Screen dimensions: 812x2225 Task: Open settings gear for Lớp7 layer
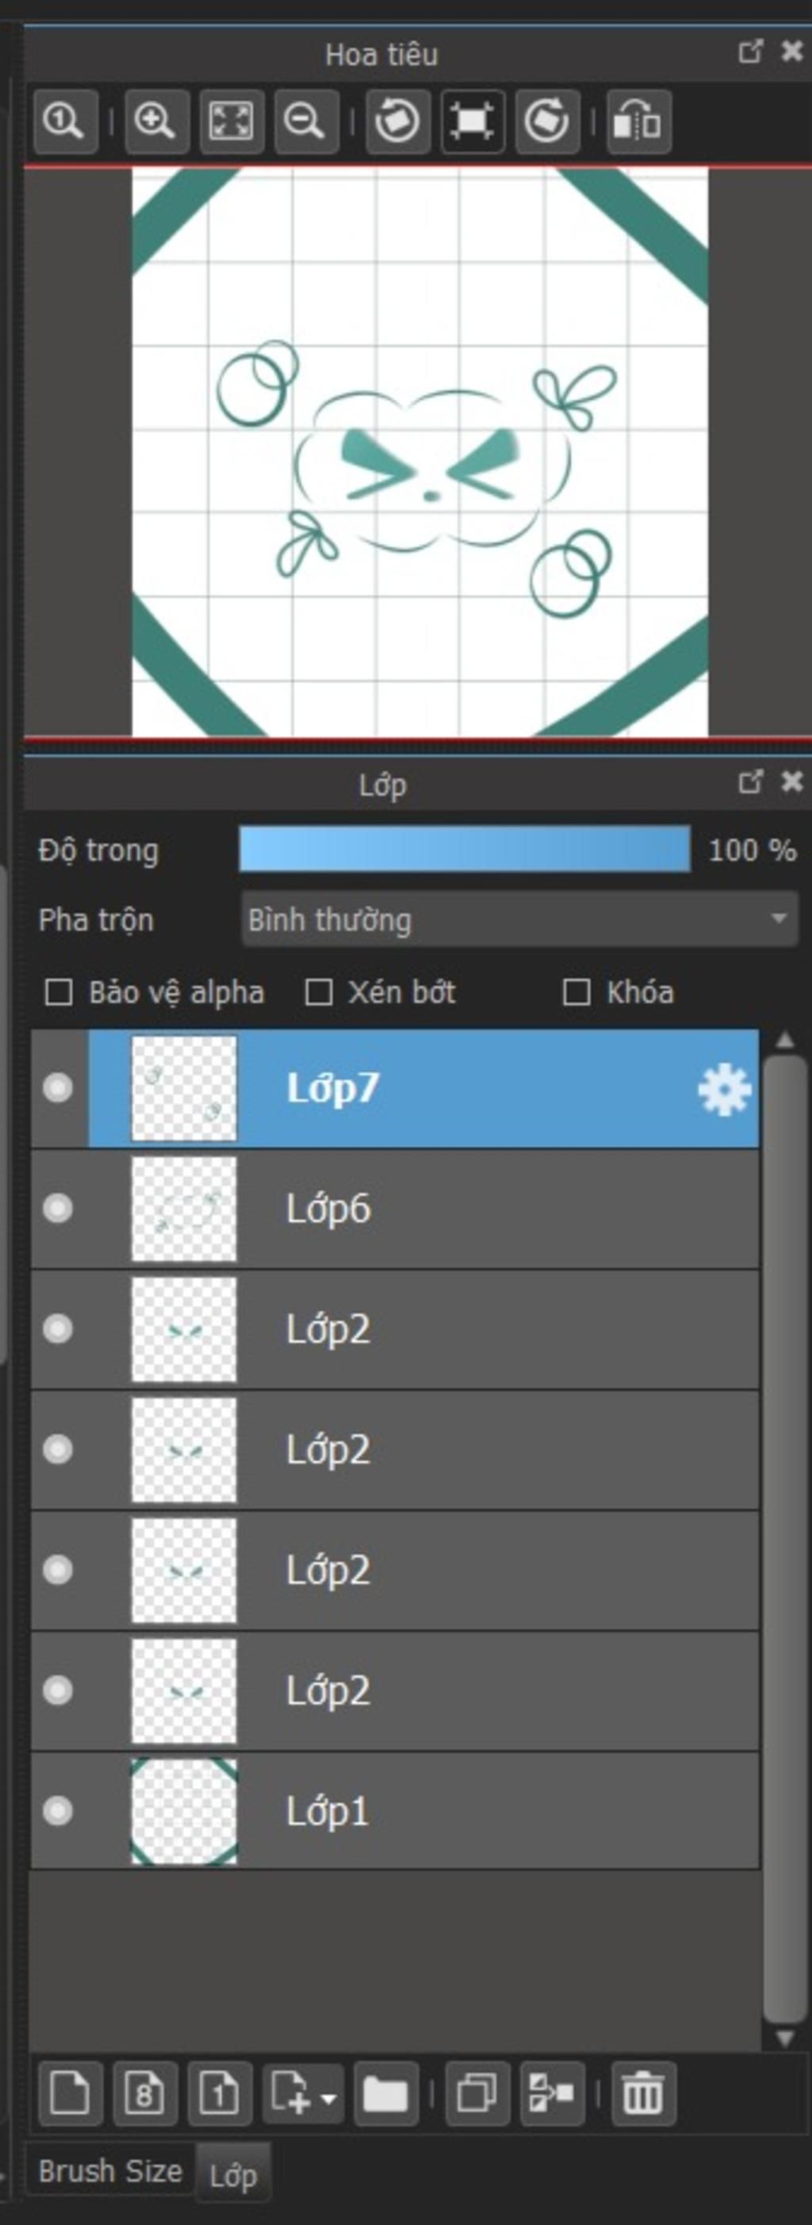724,1089
